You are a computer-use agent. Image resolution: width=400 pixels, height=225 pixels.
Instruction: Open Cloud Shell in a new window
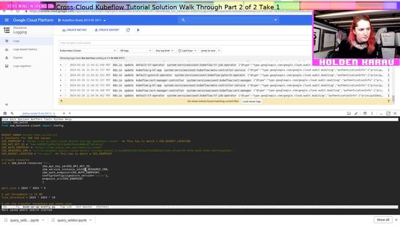tap(388, 113)
